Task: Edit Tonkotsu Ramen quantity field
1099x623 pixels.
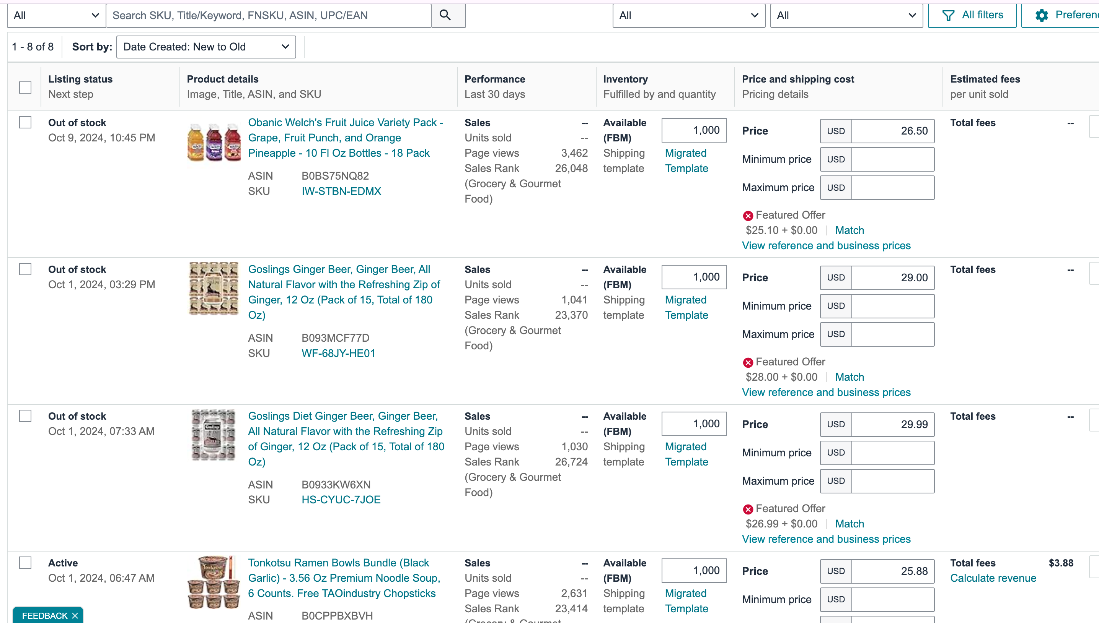Action: tap(694, 571)
